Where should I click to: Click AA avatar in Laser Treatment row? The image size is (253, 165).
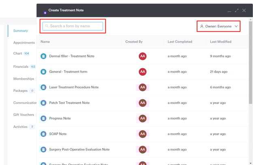pyautogui.click(x=142, y=87)
